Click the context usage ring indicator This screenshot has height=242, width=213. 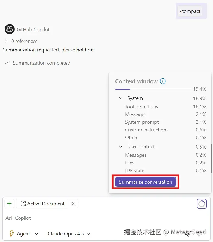coord(201,204)
